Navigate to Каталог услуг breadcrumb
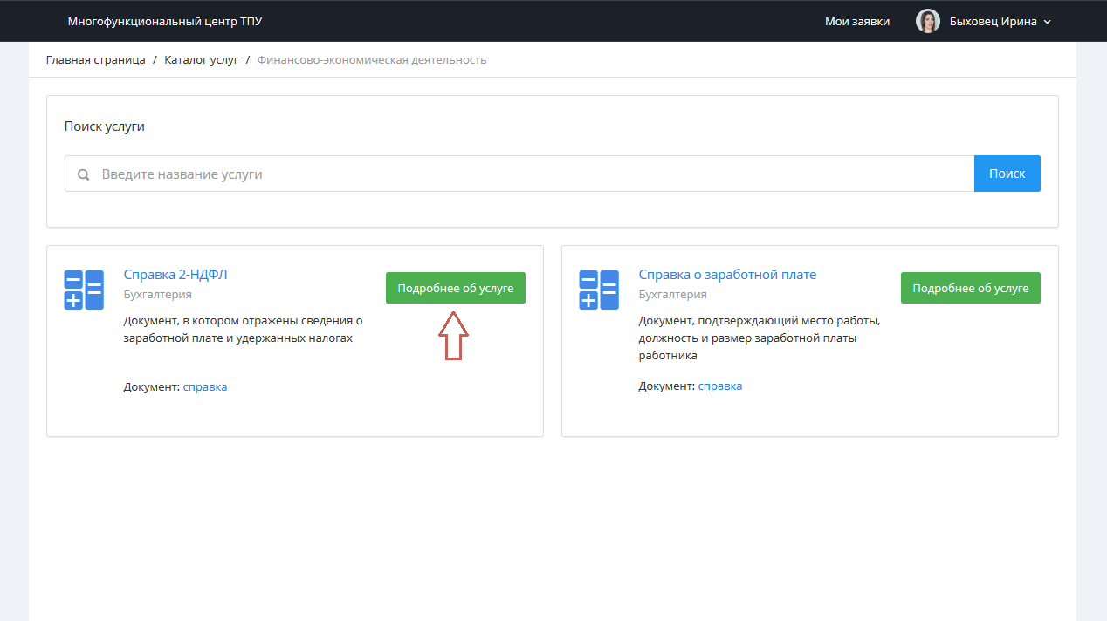This screenshot has height=621, width=1107. 201,60
